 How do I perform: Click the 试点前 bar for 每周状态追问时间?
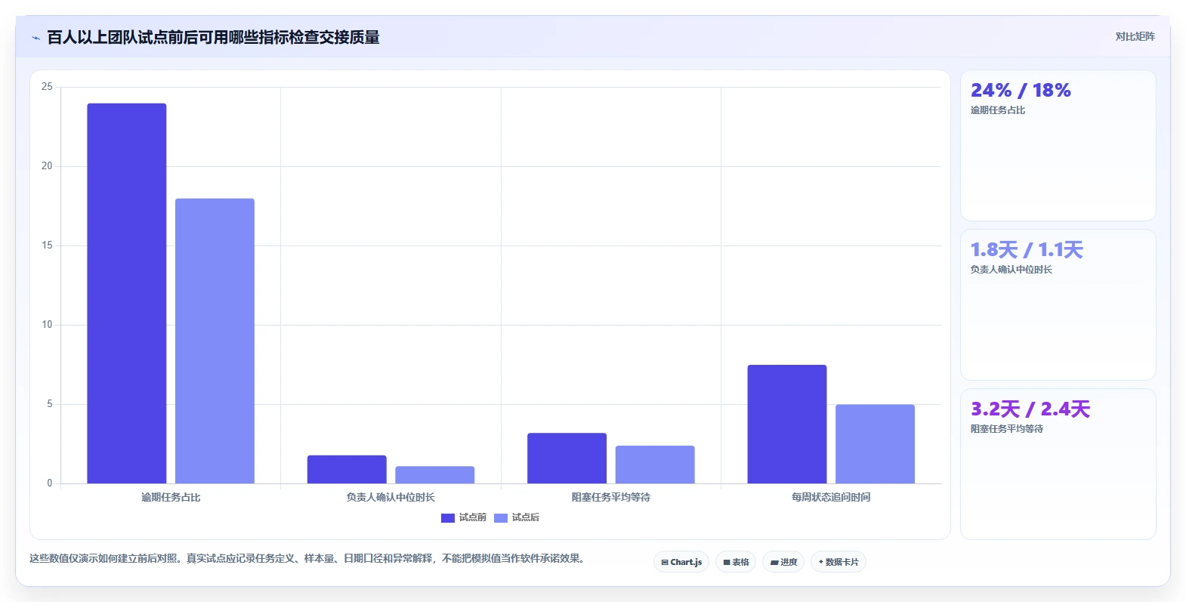click(787, 424)
